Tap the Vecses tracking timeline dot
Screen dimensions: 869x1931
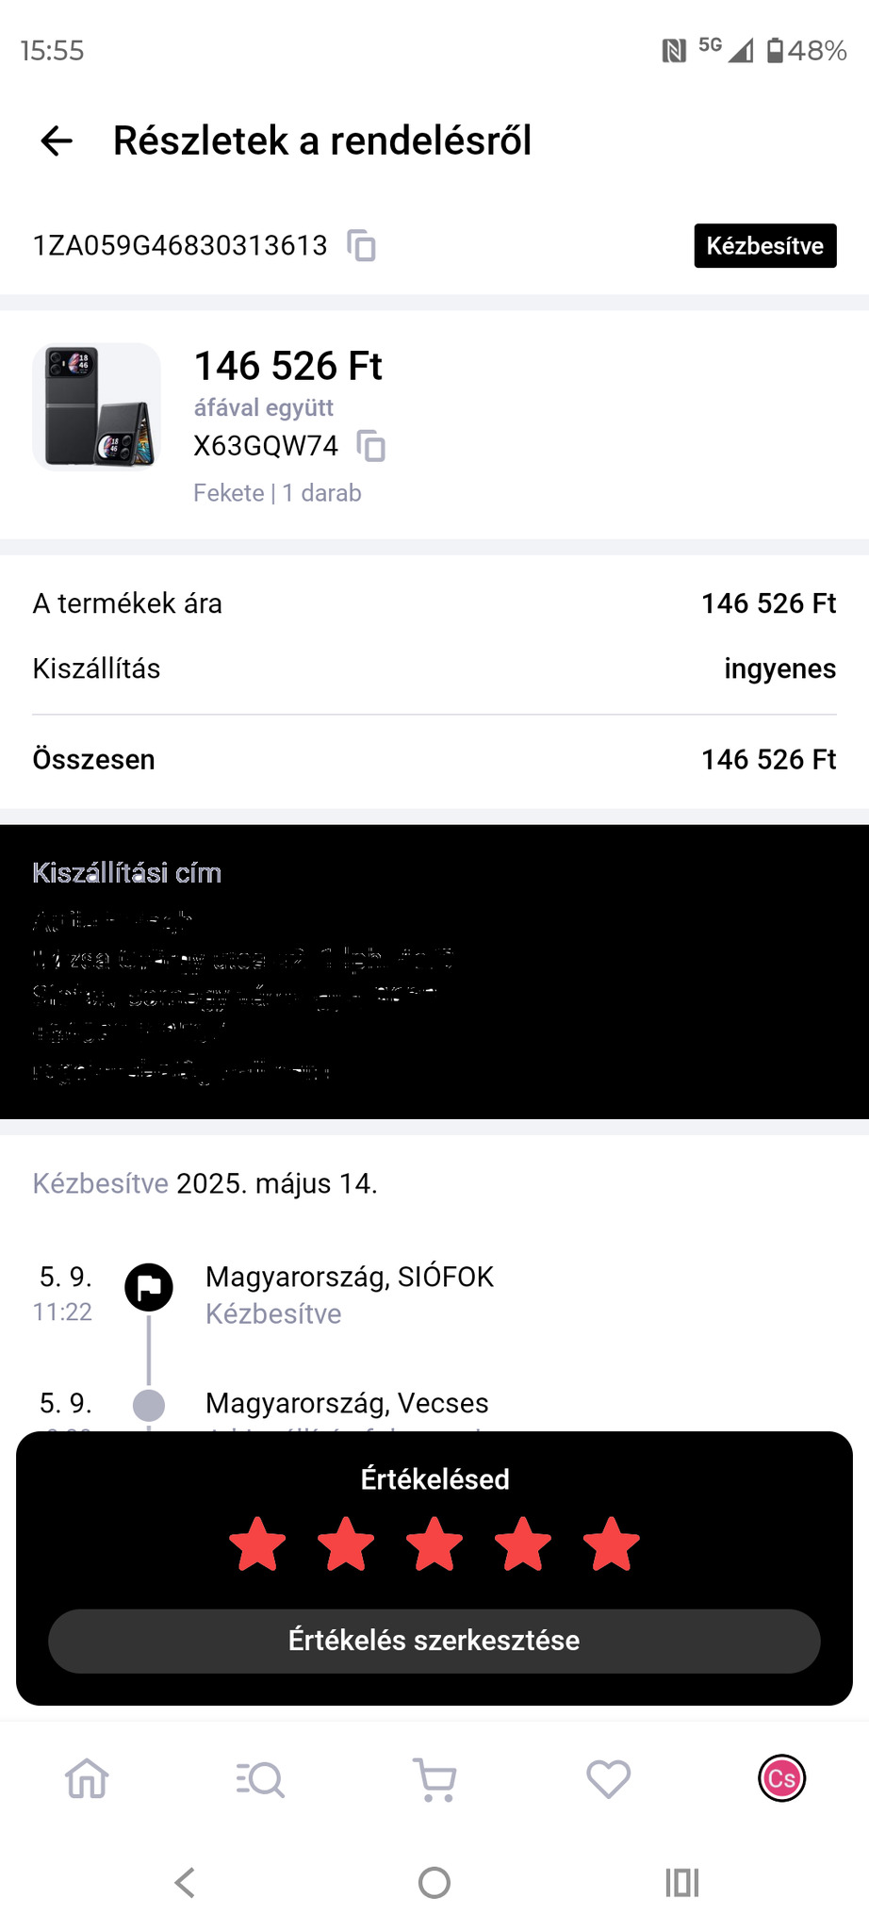tap(149, 1405)
